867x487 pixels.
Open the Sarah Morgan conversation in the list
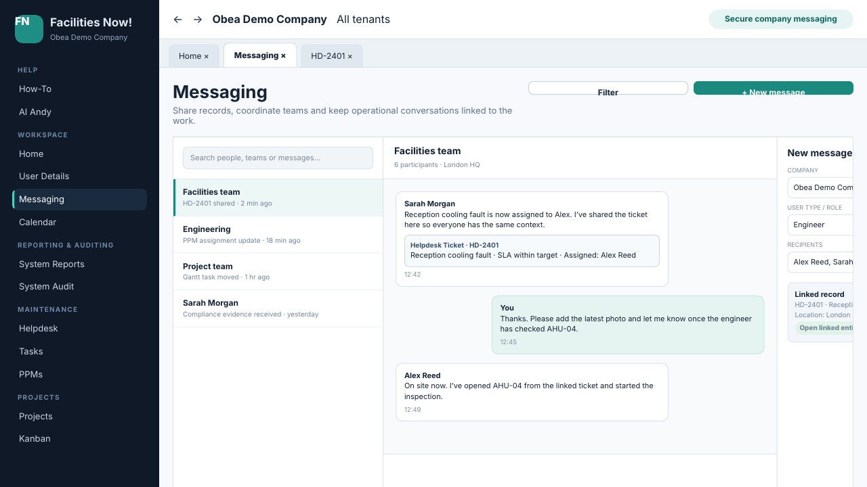278,308
